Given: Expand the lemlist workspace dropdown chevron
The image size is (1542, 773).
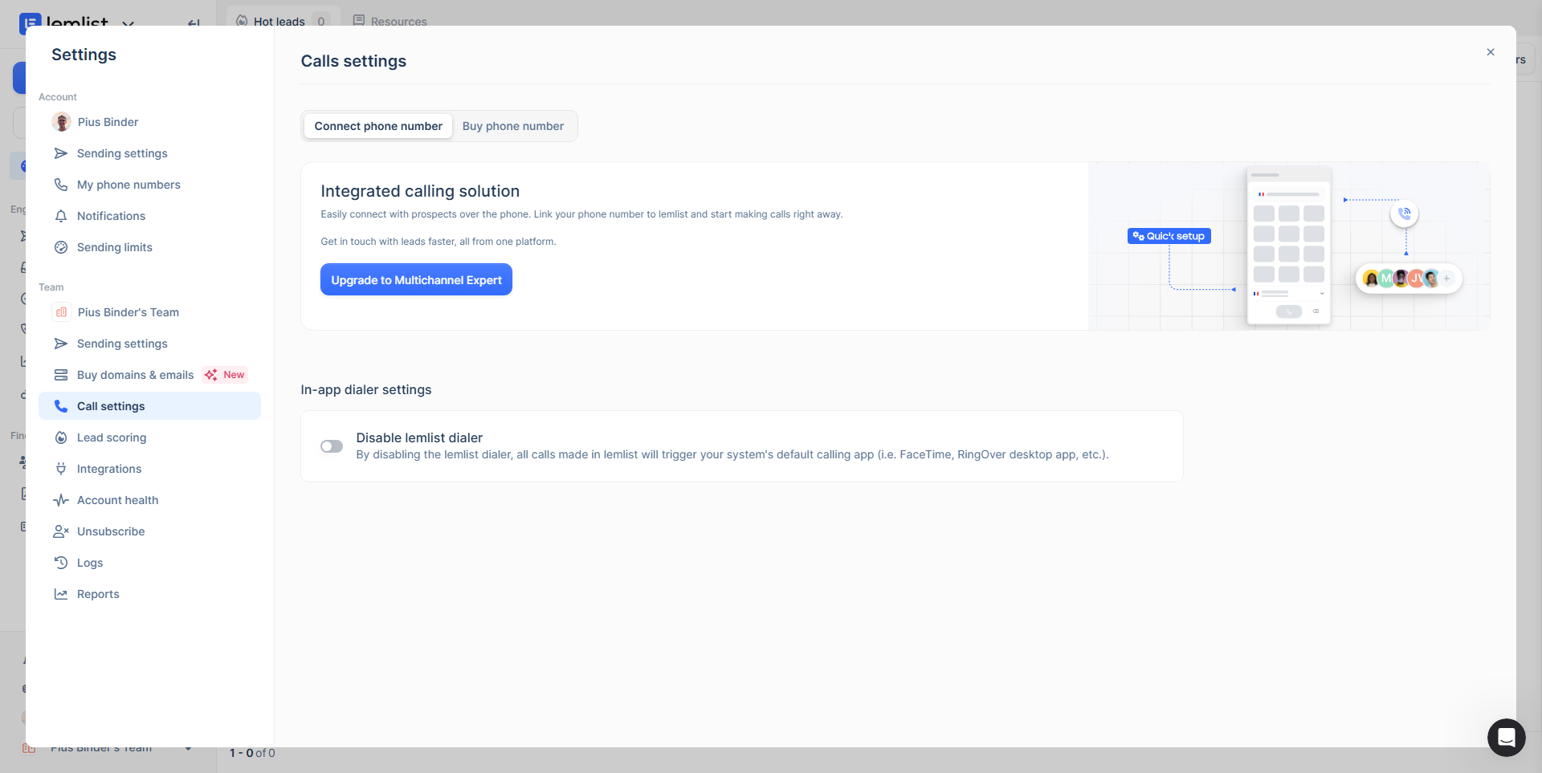Looking at the screenshot, I should click(x=128, y=23).
